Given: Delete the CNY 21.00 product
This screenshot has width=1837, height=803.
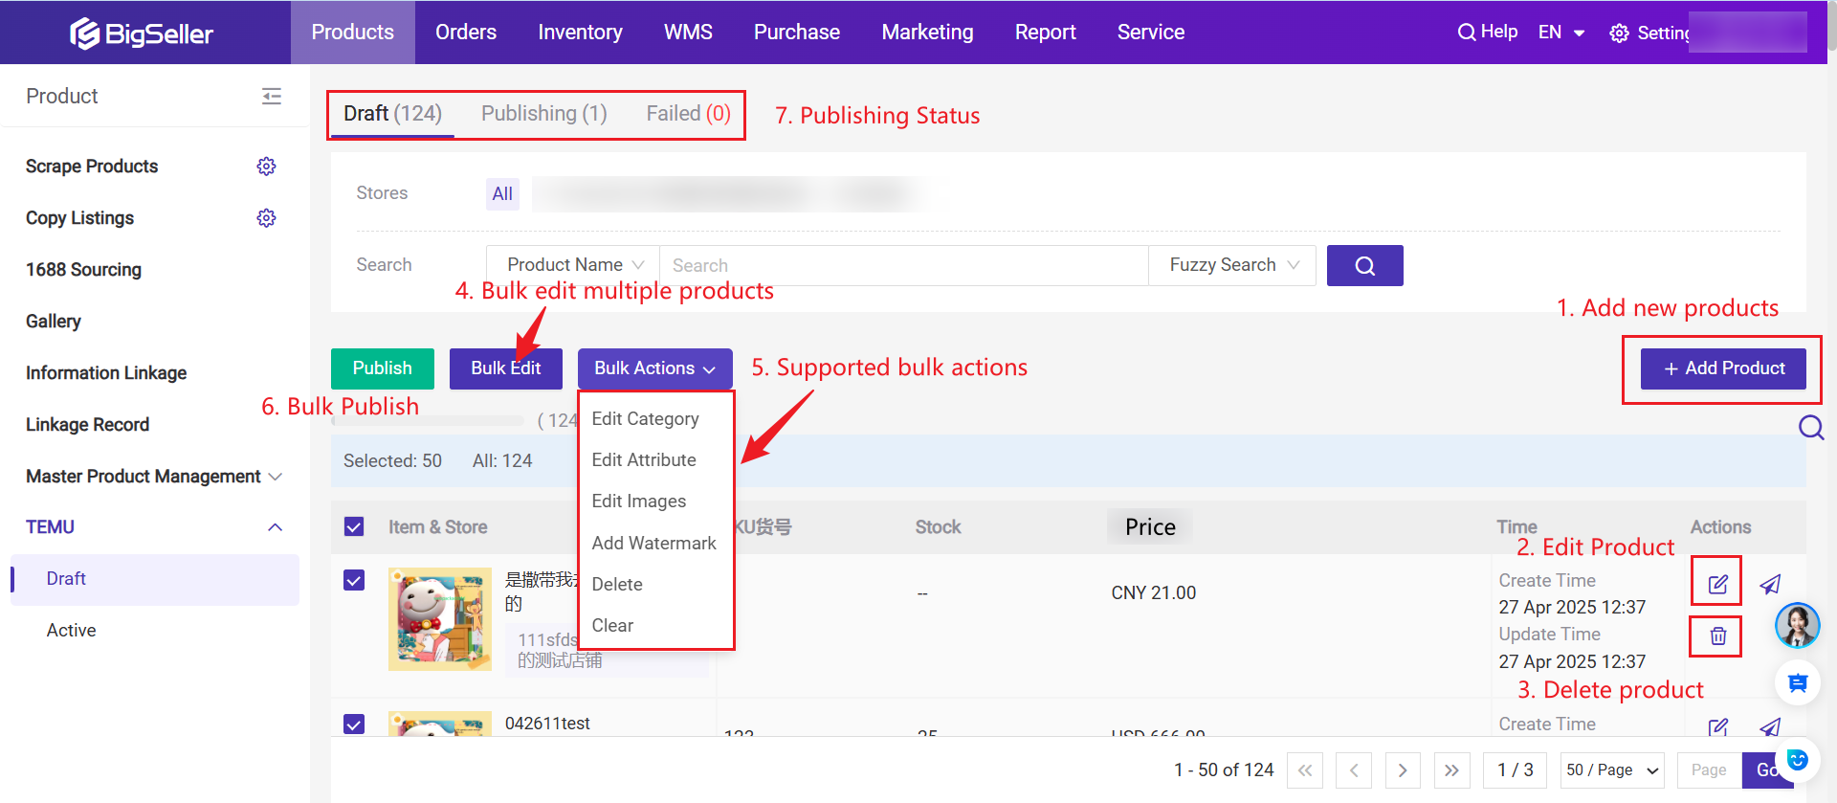Looking at the screenshot, I should coord(1717,636).
